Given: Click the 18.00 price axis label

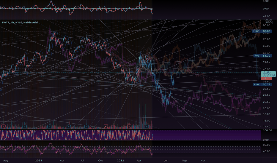Looking at the screenshot, I should tap(267, 114).
